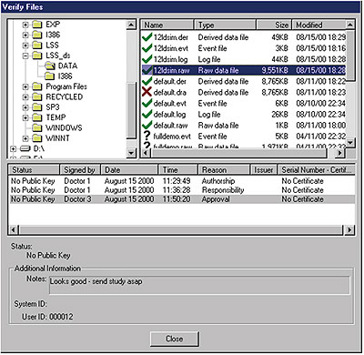Click the LSS_ds folder icon
The width and height of the screenshot is (364, 355).
pyautogui.click(x=37, y=56)
